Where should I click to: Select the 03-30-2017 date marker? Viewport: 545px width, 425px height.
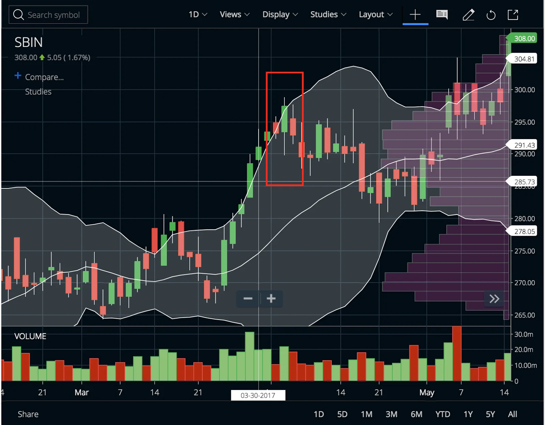pos(258,395)
